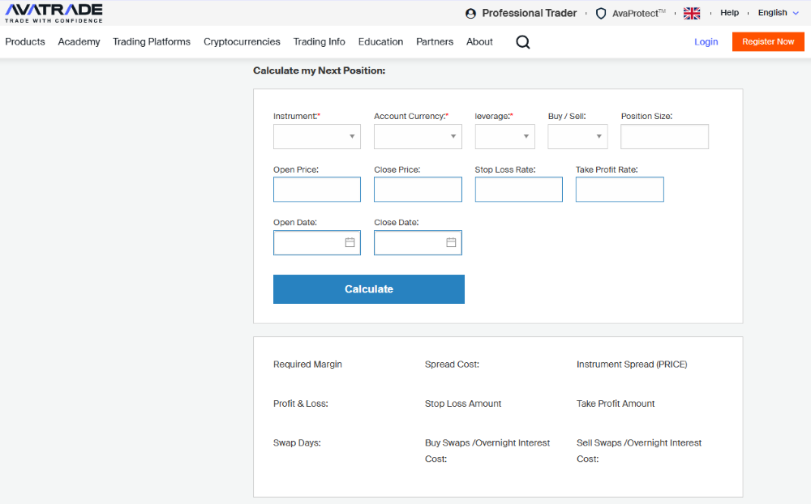Expand the Instrument dropdown
The width and height of the screenshot is (811, 504).
317,137
